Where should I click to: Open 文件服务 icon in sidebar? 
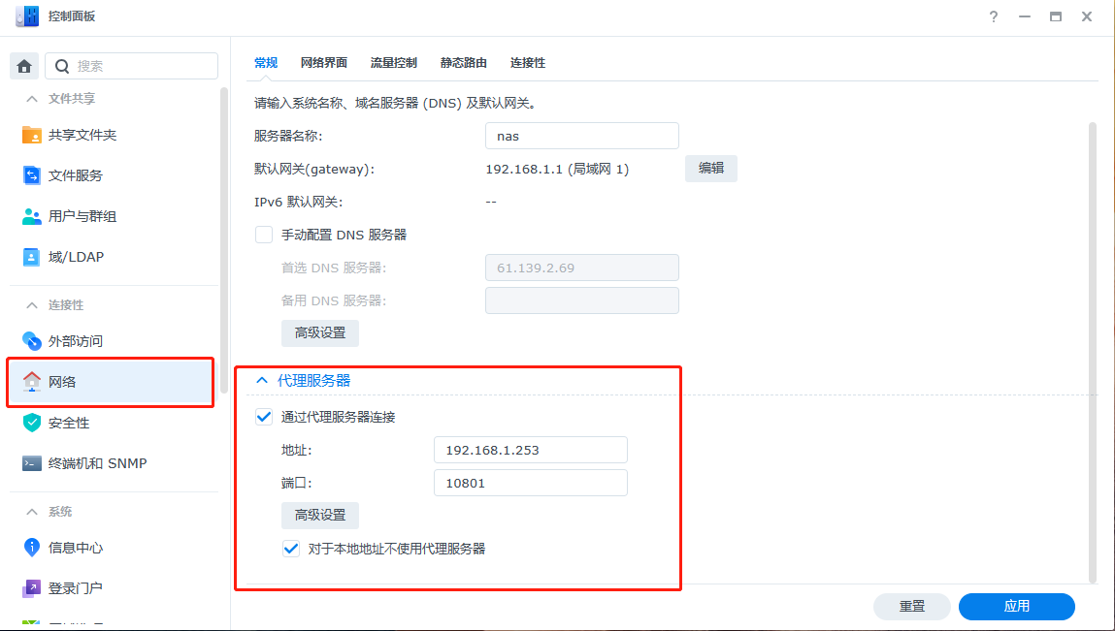click(31, 175)
